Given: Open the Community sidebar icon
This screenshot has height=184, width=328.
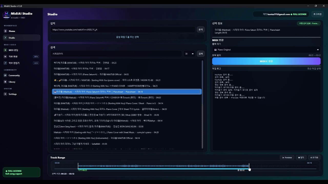Looking at the screenshot, I should [5, 75].
